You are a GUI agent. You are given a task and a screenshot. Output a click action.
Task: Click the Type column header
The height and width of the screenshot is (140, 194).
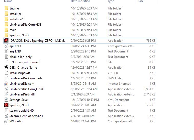click(111, 2)
